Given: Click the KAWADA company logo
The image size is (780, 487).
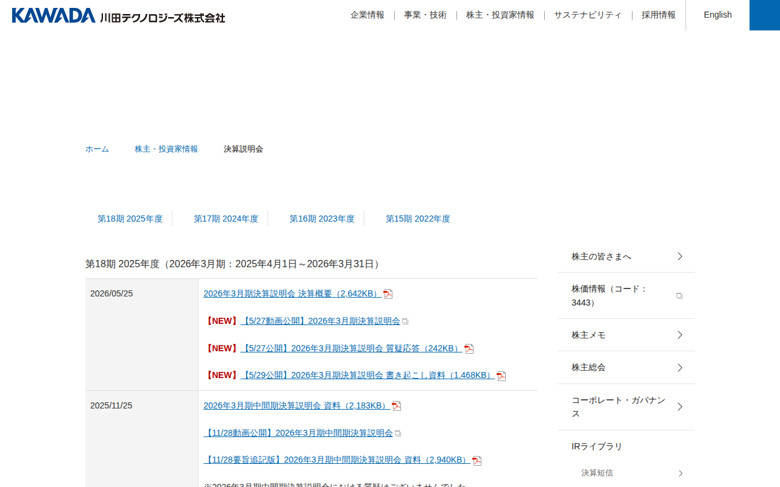Looking at the screenshot, I should coord(118,15).
